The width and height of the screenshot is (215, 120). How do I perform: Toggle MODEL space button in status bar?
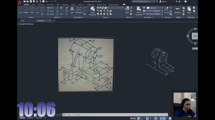(133, 118)
